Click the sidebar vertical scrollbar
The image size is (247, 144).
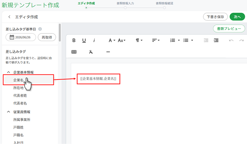click(x=60, y=33)
